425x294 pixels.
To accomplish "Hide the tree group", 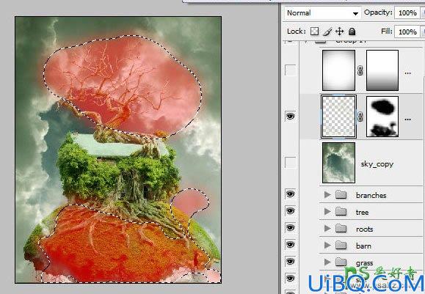I will click(x=290, y=211).
